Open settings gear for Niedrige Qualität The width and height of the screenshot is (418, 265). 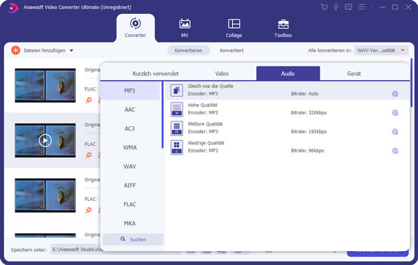pos(395,151)
